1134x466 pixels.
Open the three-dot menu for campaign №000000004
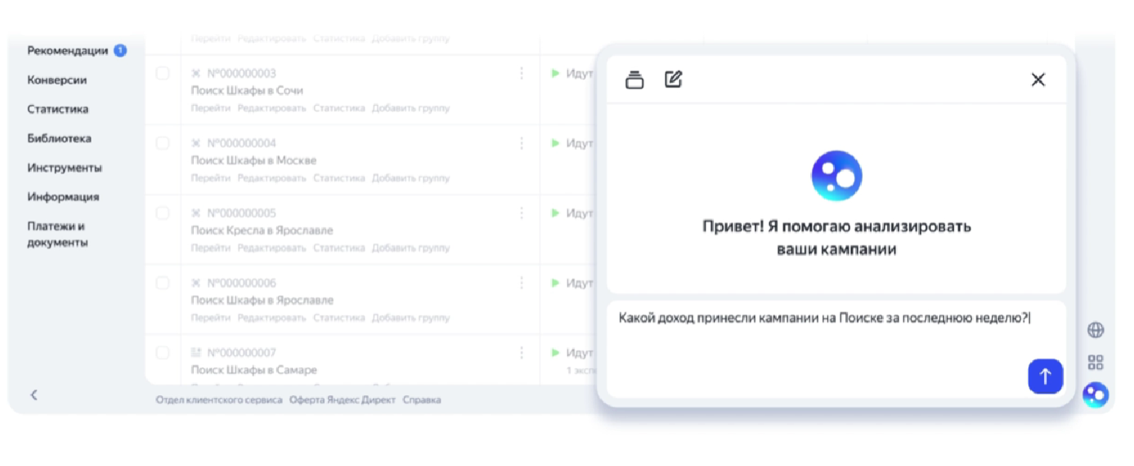(522, 143)
